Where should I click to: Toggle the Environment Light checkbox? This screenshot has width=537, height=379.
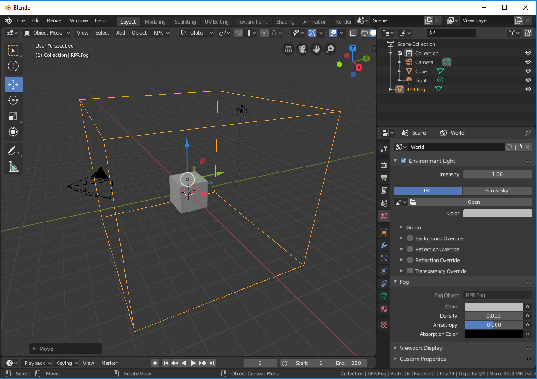tap(403, 161)
